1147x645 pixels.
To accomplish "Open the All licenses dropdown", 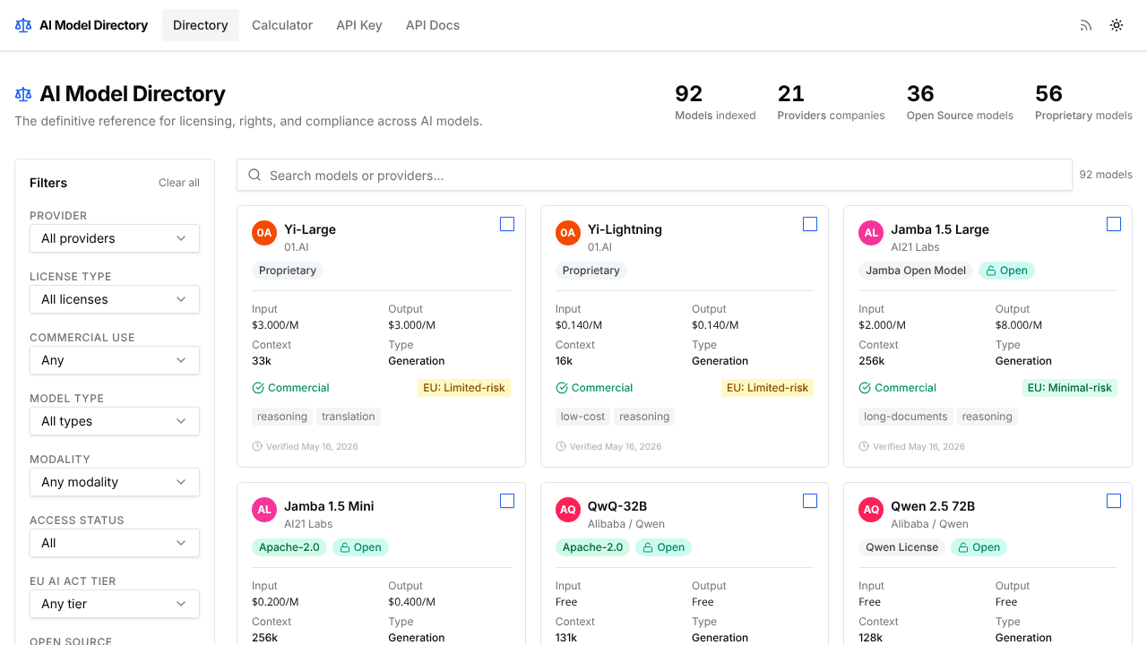I will coord(115,299).
